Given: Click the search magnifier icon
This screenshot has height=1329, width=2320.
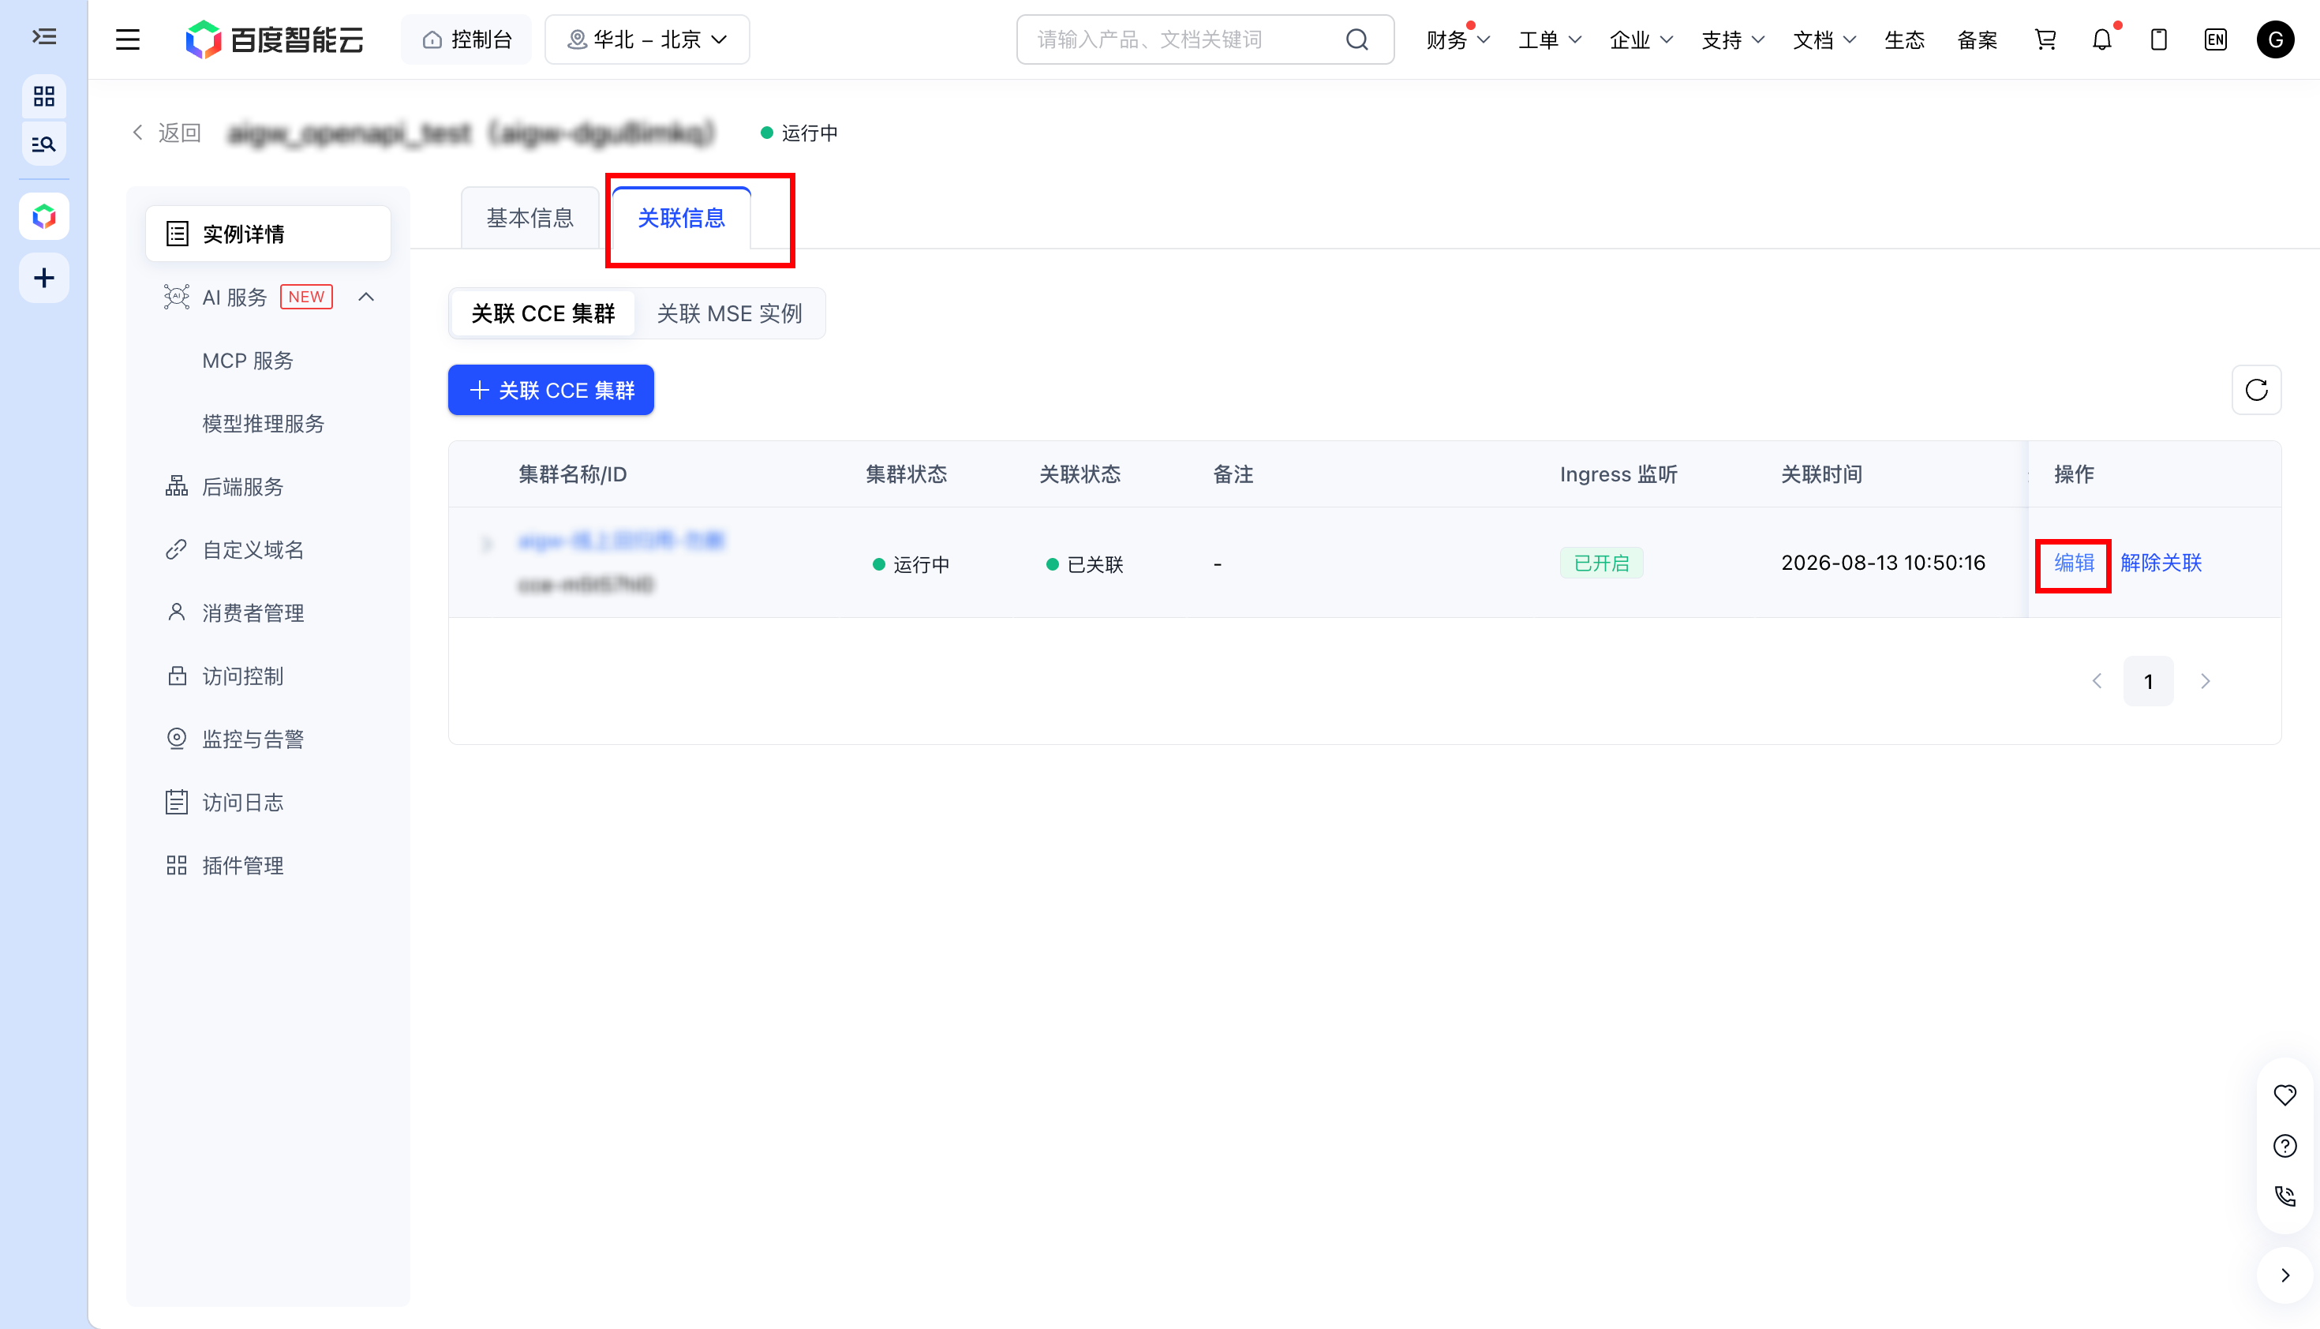Looking at the screenshot, I should click(x=1357, y=39).
